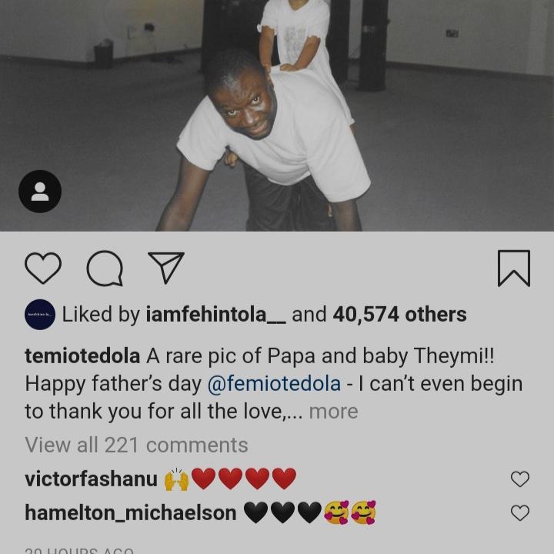This screenshot has height=554, width=554.
Task: Tap the 'Liked by' text label
Action: click(101, 315)
